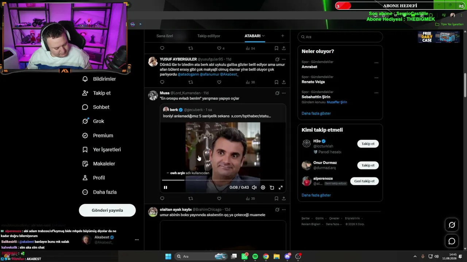Follow back alperenozs with Geri takip et
Viewport: 467px width, 262px height.
click(x=364, y=181)
